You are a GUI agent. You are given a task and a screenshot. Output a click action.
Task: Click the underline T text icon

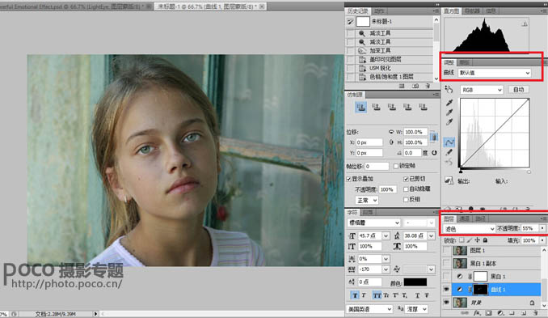[417, 295]
